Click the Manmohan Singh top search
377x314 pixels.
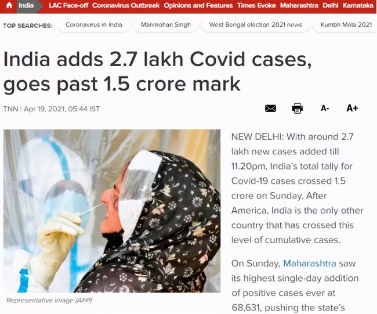click(x=166, y=25)
